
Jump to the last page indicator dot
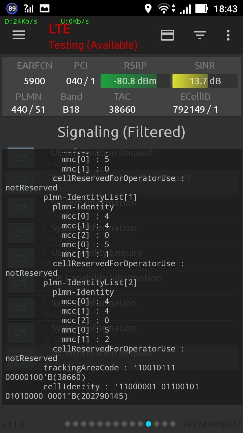[x=173, y=424]
